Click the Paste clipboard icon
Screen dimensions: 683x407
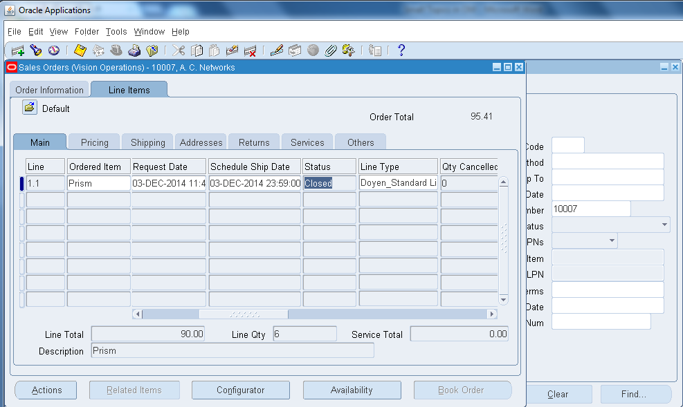click(x=215, y=50)
